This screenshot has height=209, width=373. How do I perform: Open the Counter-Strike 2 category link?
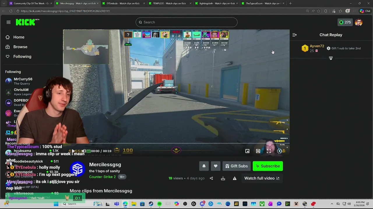pos(102,177)
